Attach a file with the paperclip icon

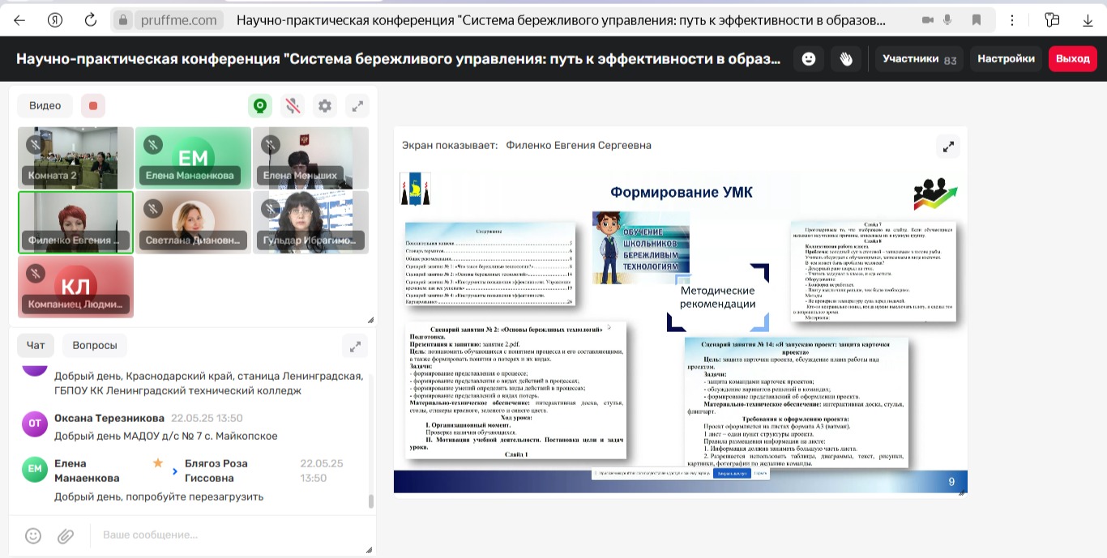66,535
